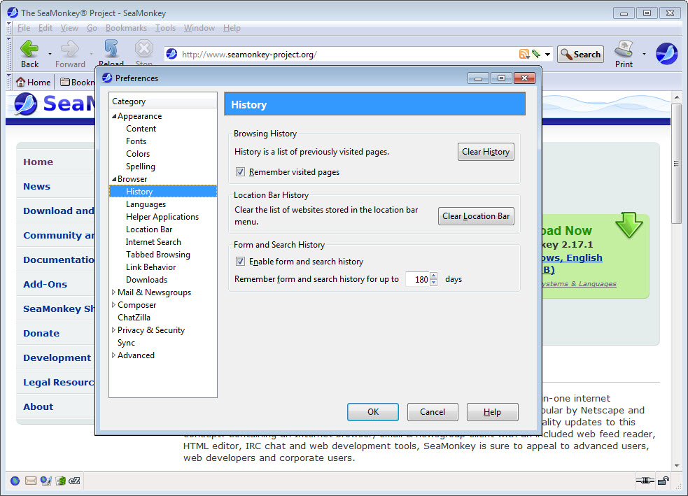Select Tabbed Browsing in category tree
This screenshot has height=496, width=688.
point(158,255)
